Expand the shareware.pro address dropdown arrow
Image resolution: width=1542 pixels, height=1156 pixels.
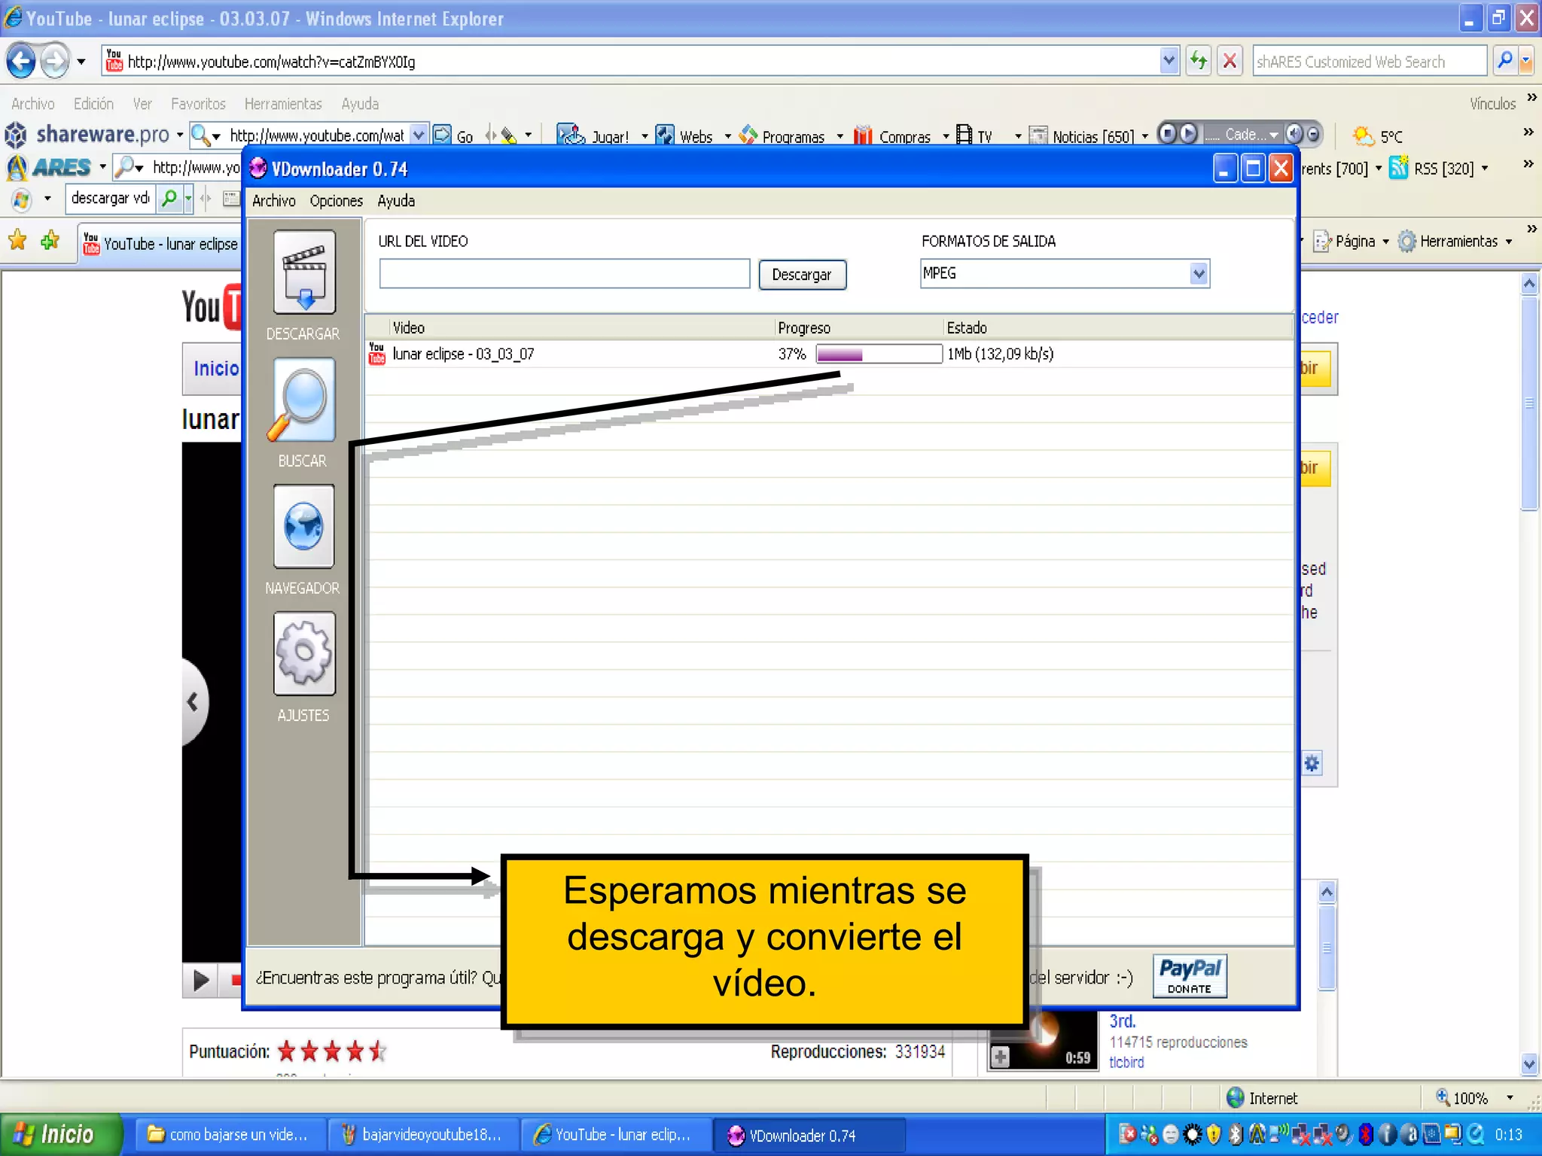point(419,135)
